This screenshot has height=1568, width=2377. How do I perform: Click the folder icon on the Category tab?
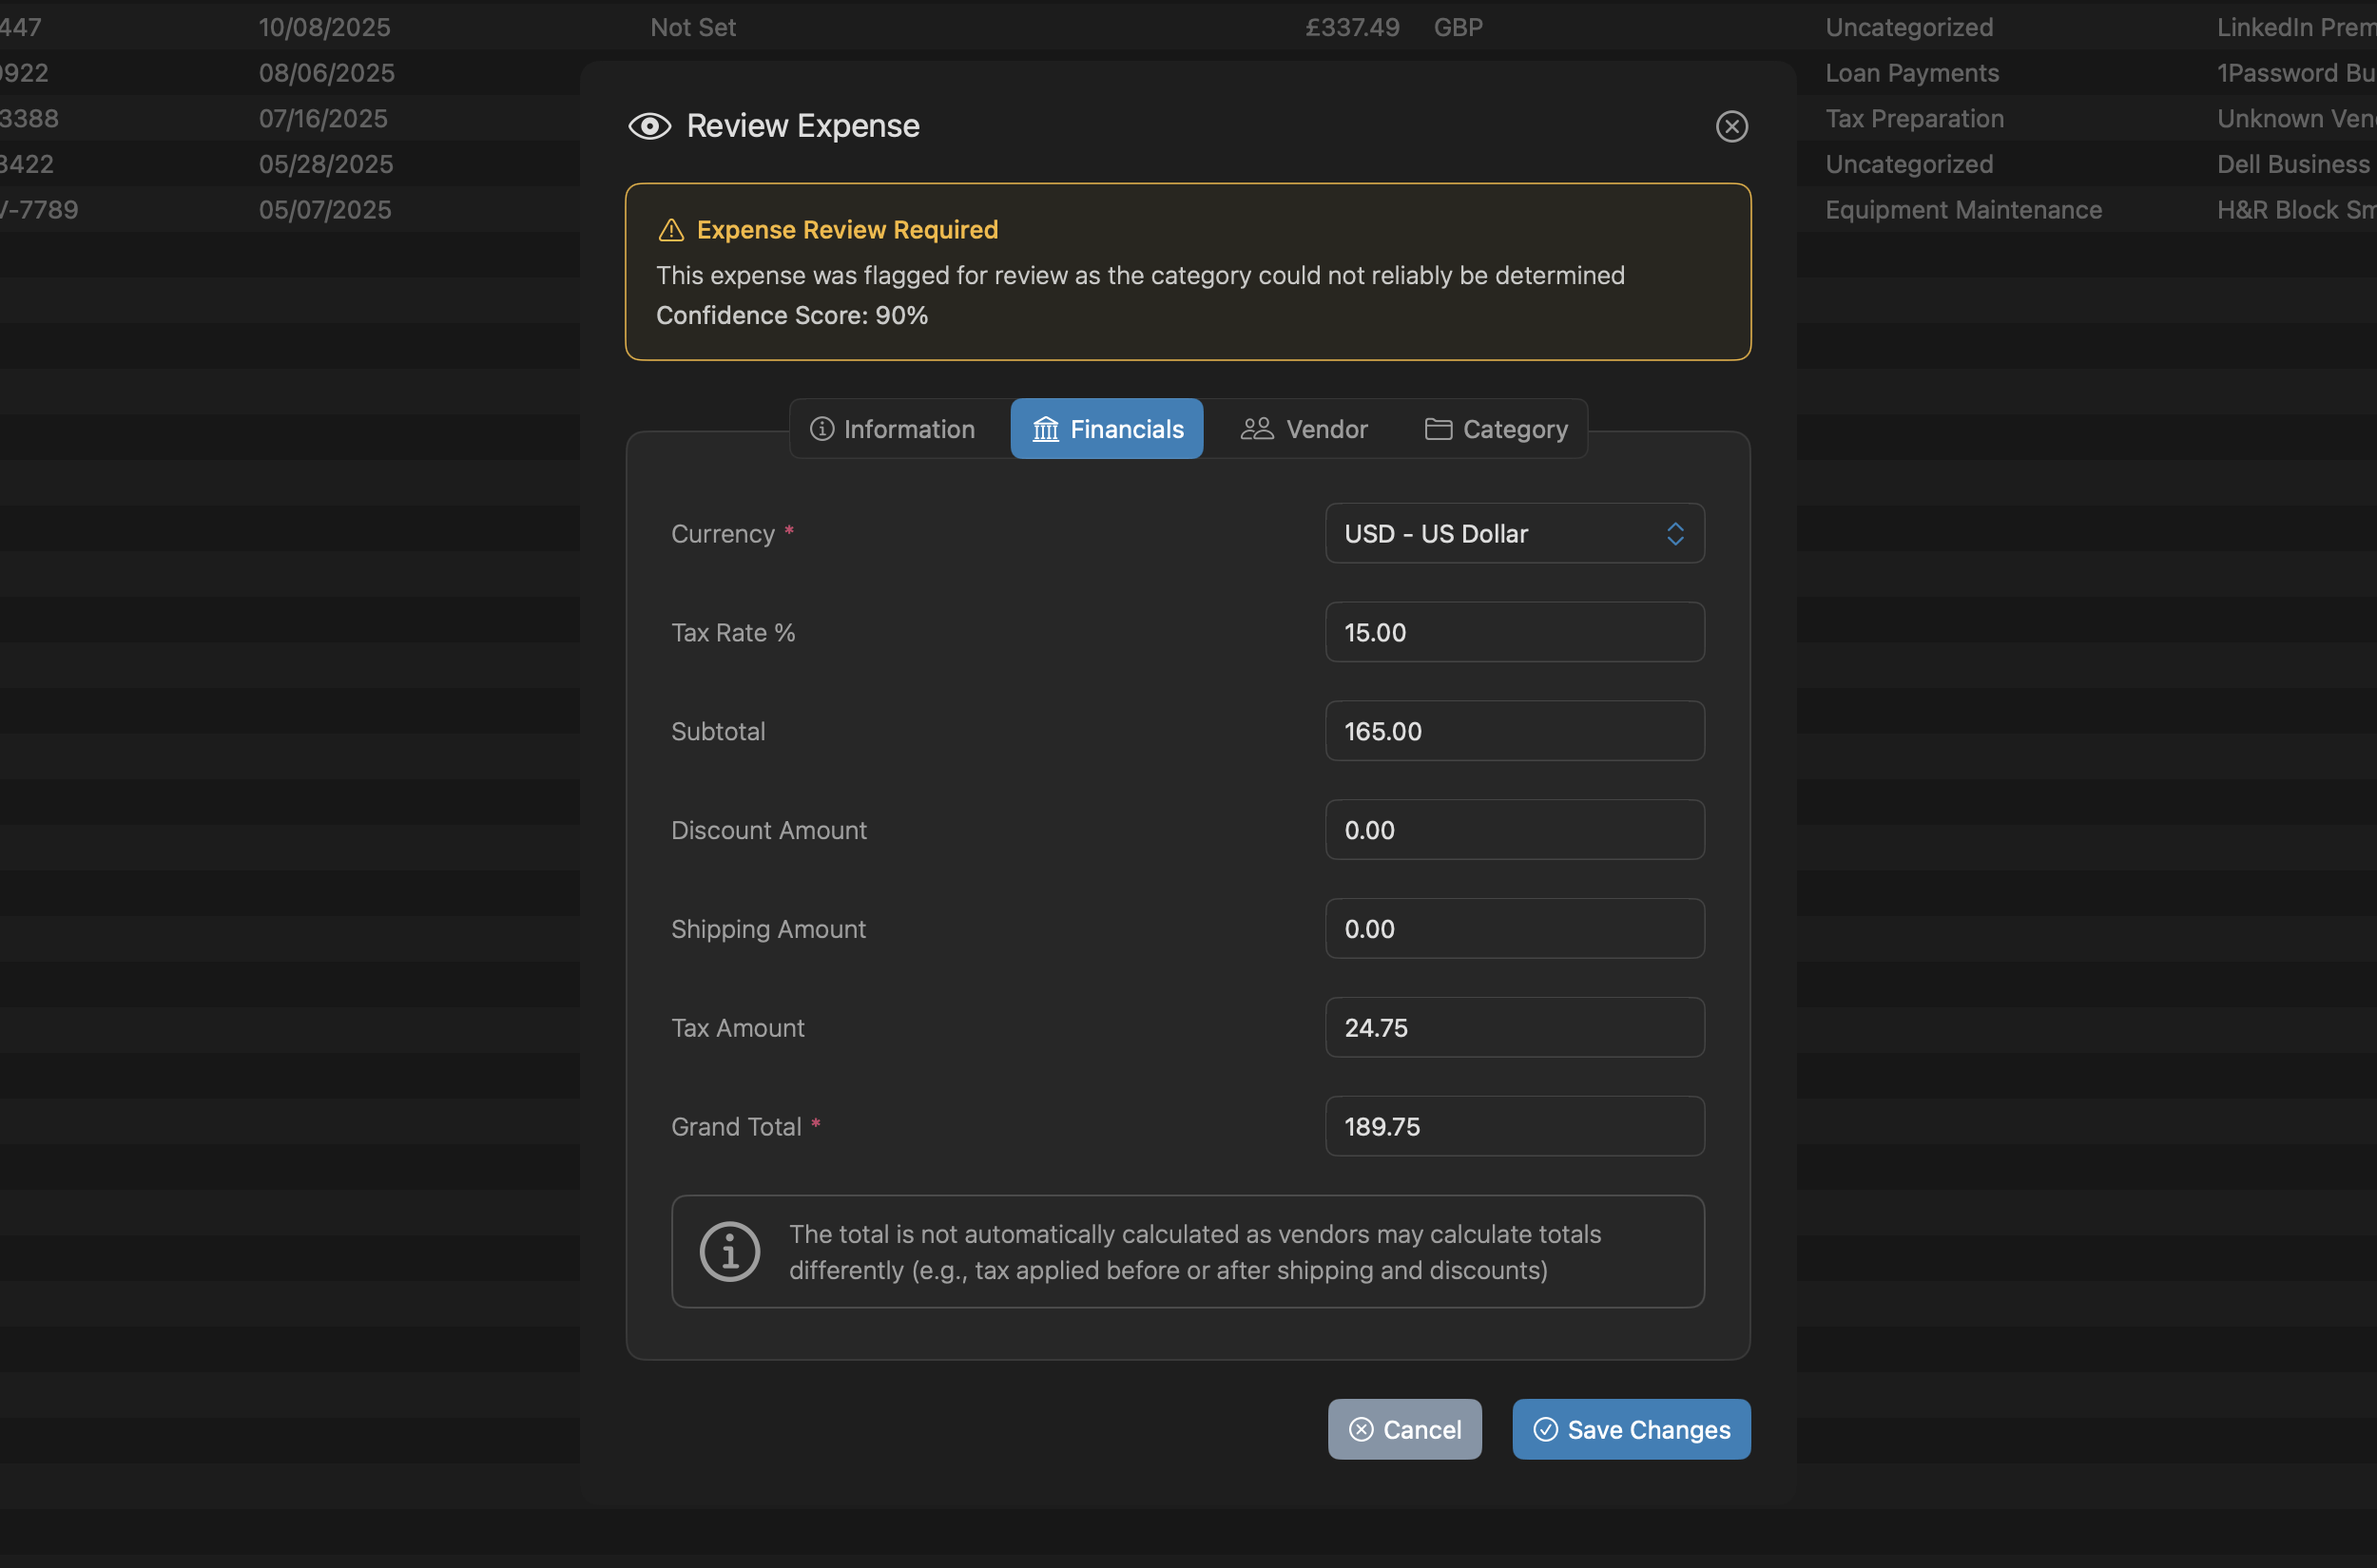coord(1438,429)
